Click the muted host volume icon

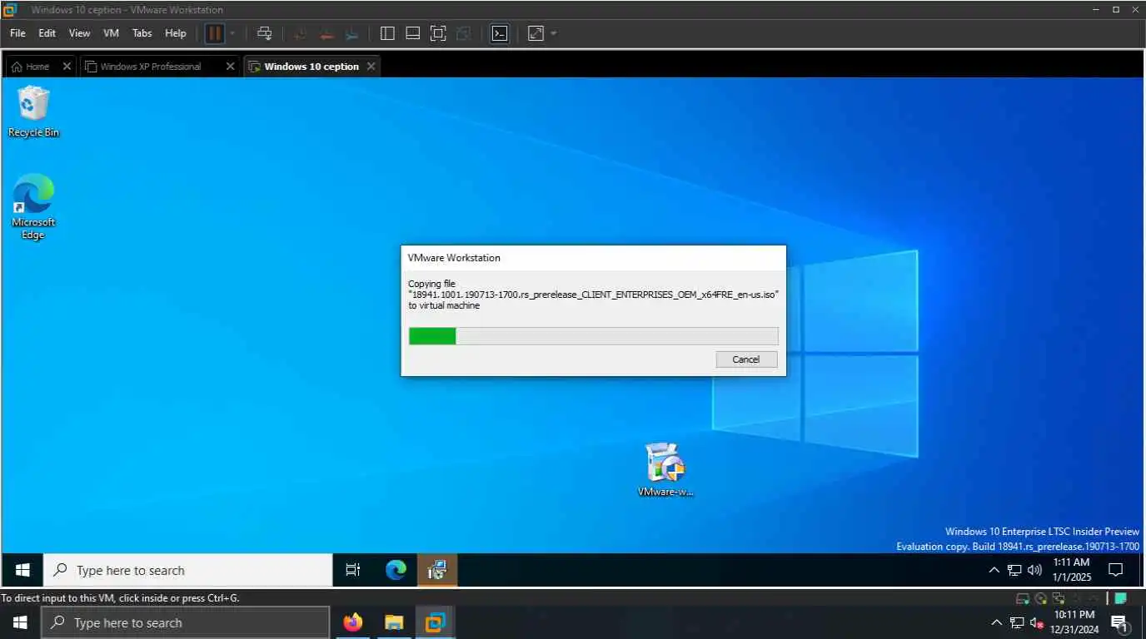coord(1038,622)
